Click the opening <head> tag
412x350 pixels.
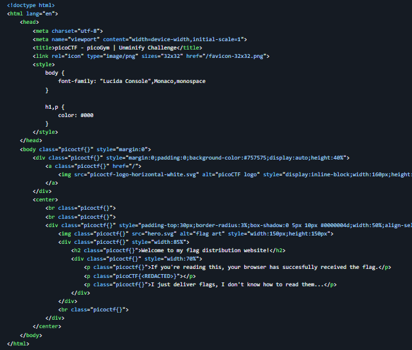(x=29, y=22)
